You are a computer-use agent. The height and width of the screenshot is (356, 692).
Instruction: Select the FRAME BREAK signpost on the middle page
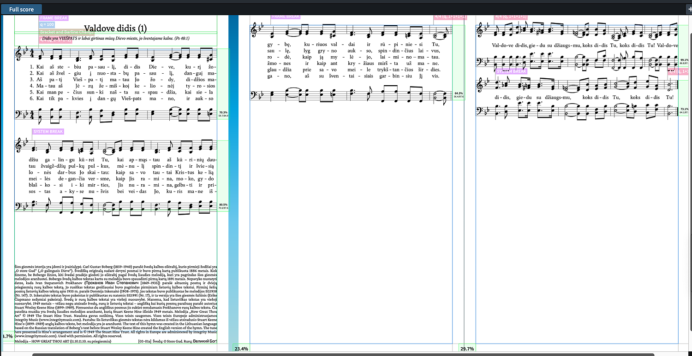click(x=286, y=17)
